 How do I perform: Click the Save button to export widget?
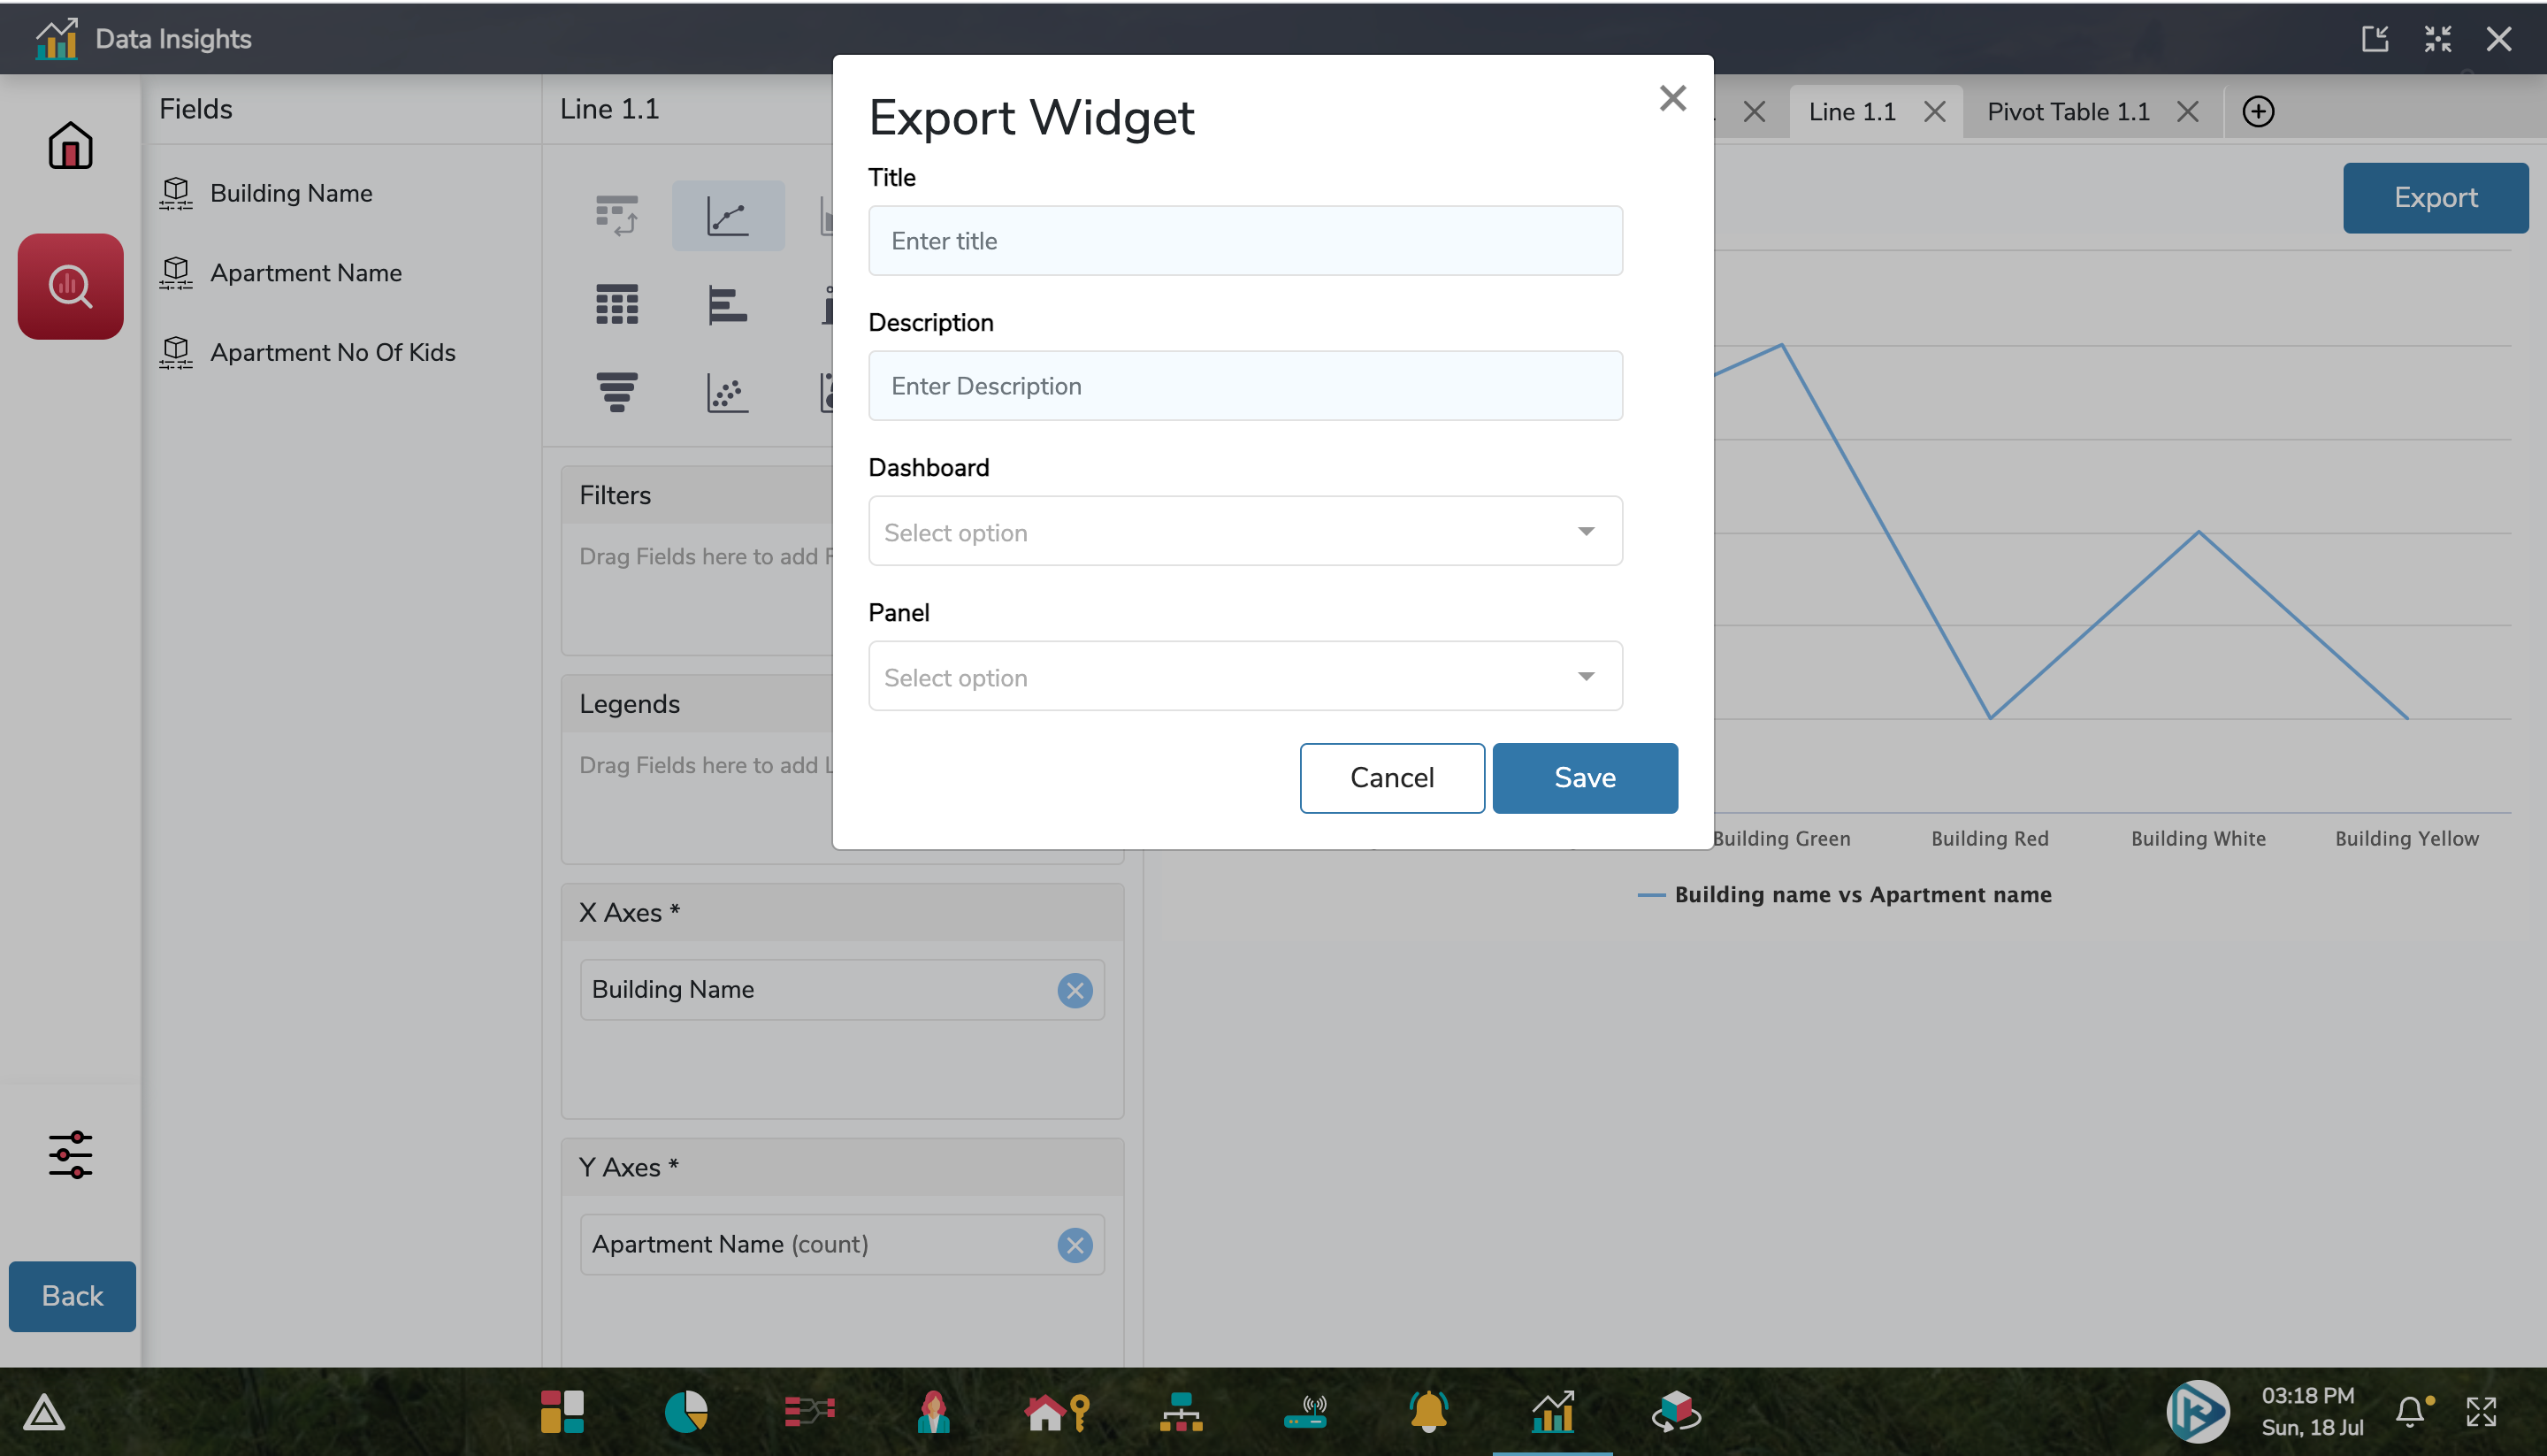coord(1585,777)
